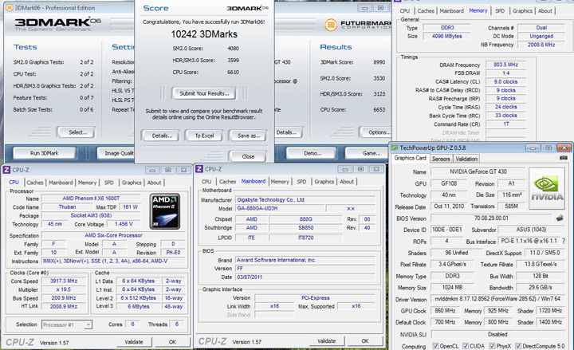The width and height of the screenshot is (574, 350).
Task: Open About tab in the Processor CPU-Z window
Action: point(154,183)
